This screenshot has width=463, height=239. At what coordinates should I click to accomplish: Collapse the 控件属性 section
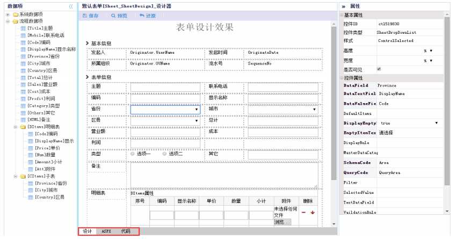342,78
